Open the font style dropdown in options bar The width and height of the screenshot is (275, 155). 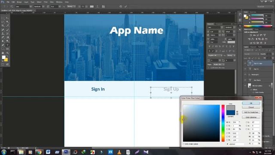click(43, 6)
